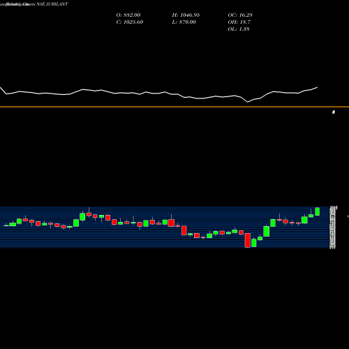
Task: Select the close price C: 1025.60
Action: [x=130, y=22]
